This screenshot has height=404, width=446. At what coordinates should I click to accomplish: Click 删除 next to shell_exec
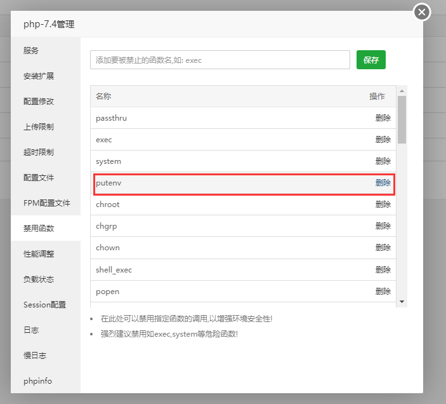coord(383,270)
